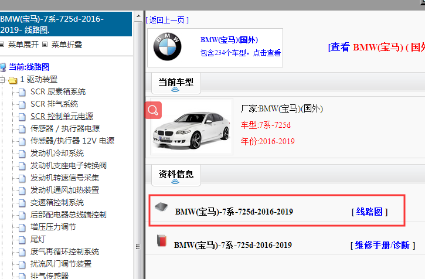Viewport: 425px width, 279px height.
Task: Click the page icon beside 发动机通风加热装置
Action: [22, 190]
